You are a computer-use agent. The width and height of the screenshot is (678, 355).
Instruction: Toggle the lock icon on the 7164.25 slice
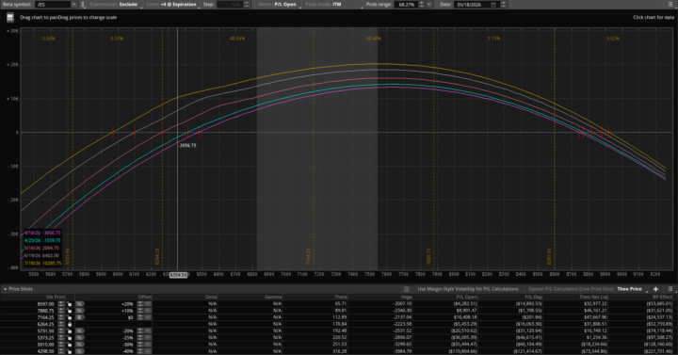(x=70, y=317)
